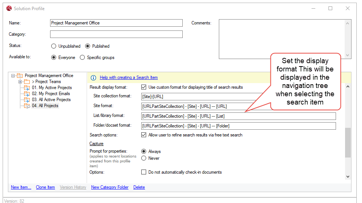Expand the Project Teams tree node
This screenshot has height=203, width=362.
coord(20,82)
